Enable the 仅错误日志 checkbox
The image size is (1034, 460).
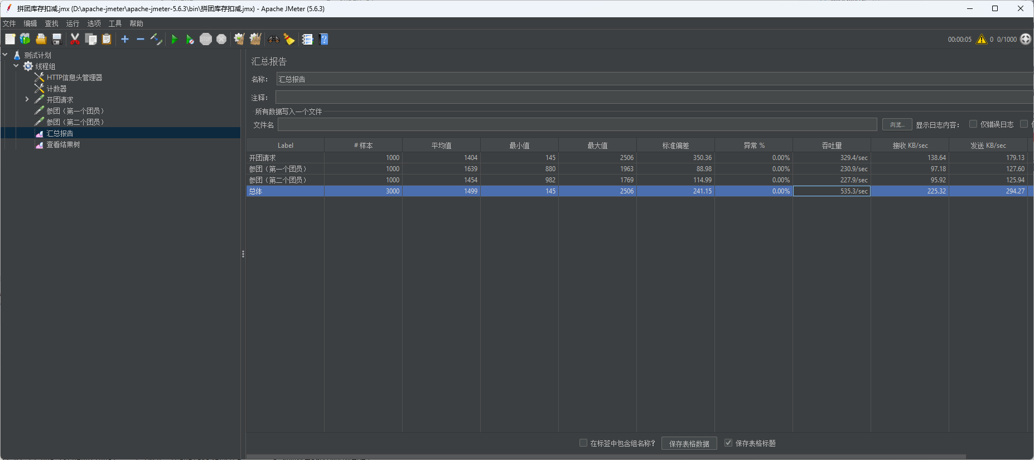click(x=973, y=124)
